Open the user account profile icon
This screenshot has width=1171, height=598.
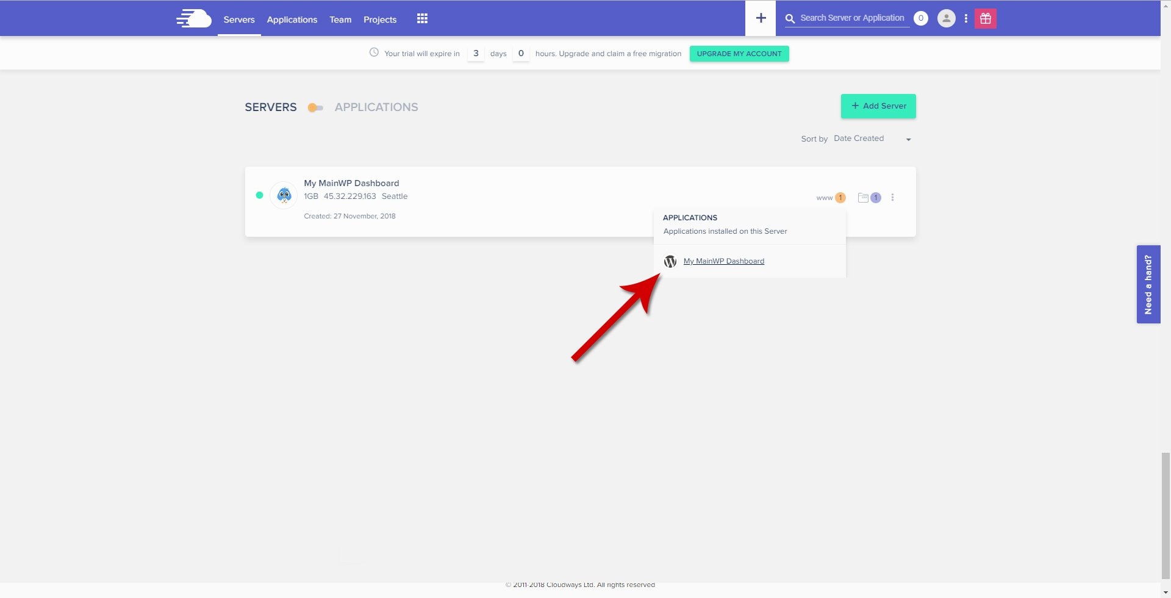tap(946, 18)
